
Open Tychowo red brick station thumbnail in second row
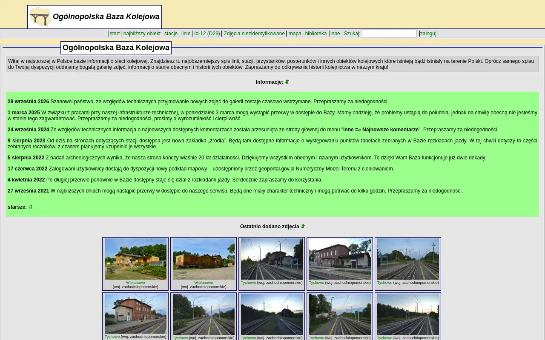(135, 314)
